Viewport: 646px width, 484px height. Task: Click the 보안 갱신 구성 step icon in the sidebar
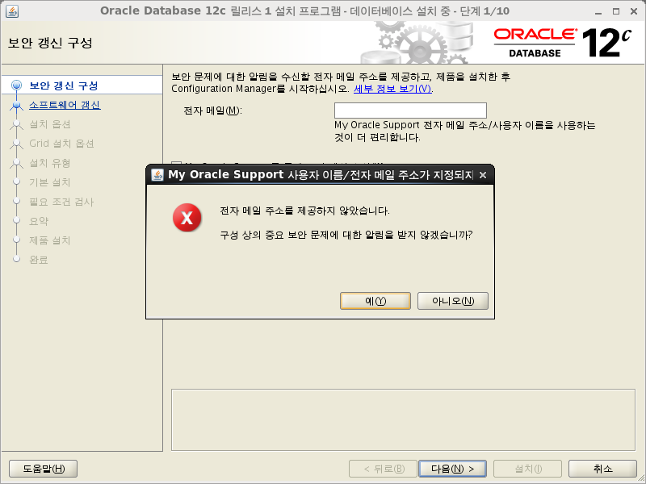[x=16, y=86]
